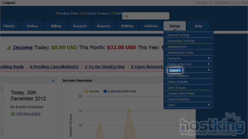Click the search magnifier icon

126,16
